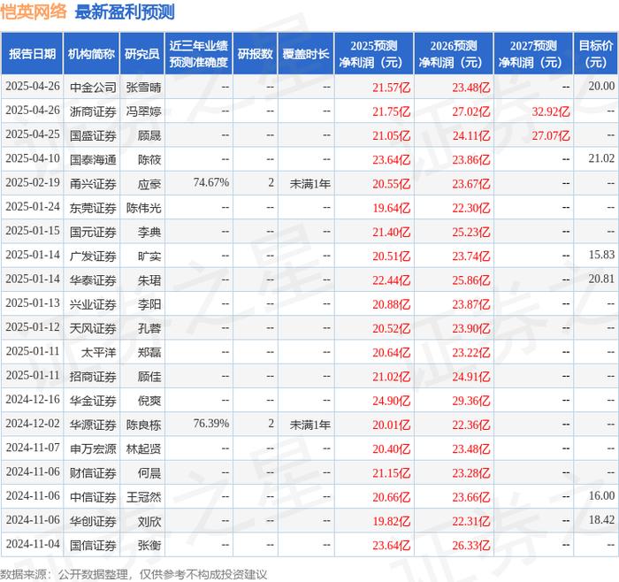Viewport: 619px width, 582px height.
Task: Click 未满1年 in 甬兴证券 row
Action: click(x=310, y=184)
